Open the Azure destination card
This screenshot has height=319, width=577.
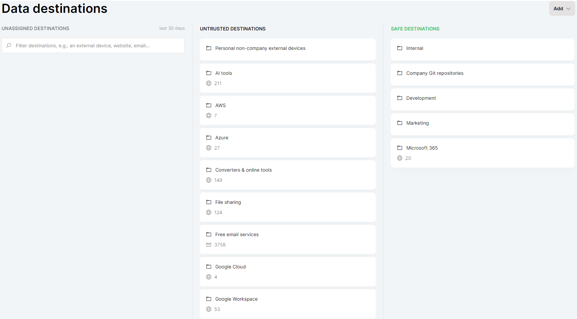point(288,143)
